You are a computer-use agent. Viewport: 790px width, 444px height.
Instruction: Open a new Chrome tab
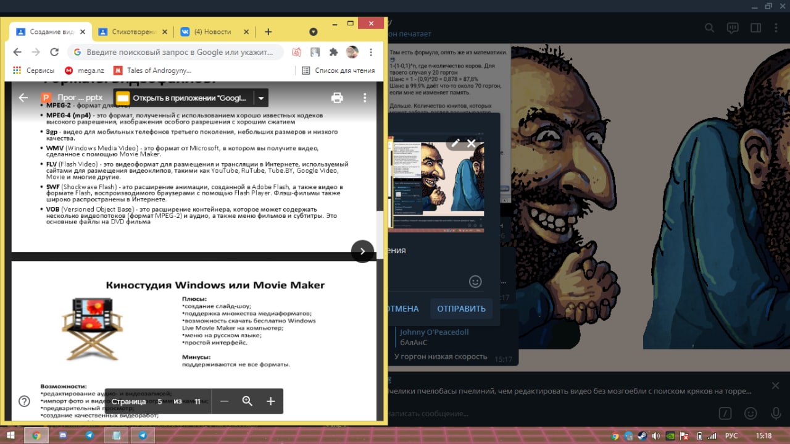(x=268, y=32)
